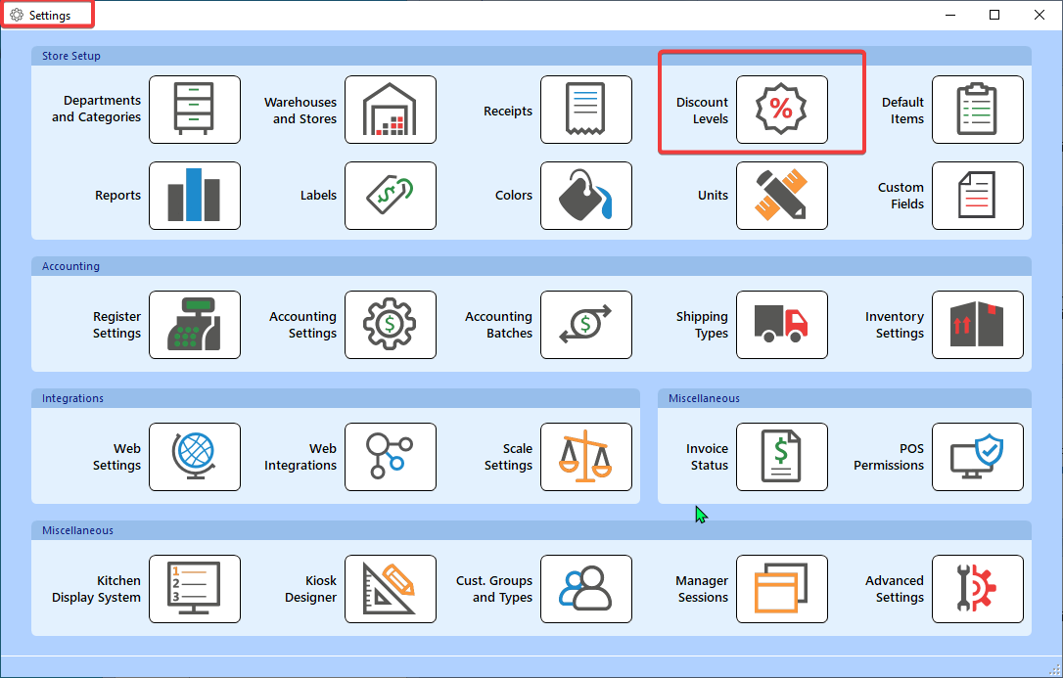Screen dimensions: 1063x678
Task: Click the Receipts icon button
Action: coord(585,110)
